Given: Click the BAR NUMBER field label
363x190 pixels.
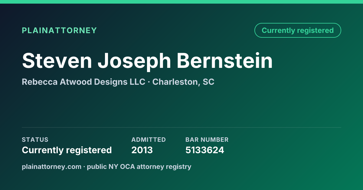Looking at the screenshot, I should pyautogui.click(x=207, y=140).
